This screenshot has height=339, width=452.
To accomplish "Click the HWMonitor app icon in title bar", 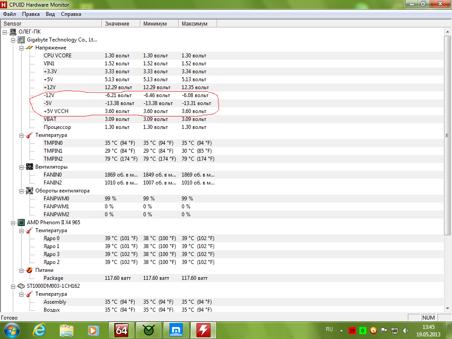I will 4,4.
